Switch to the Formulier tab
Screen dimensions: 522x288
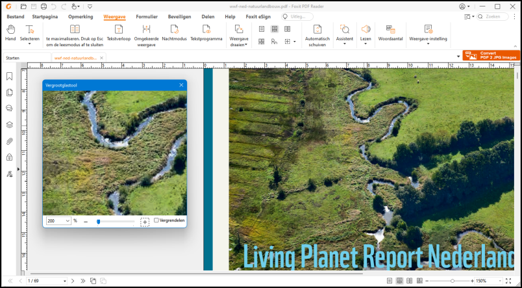point(147,17)
